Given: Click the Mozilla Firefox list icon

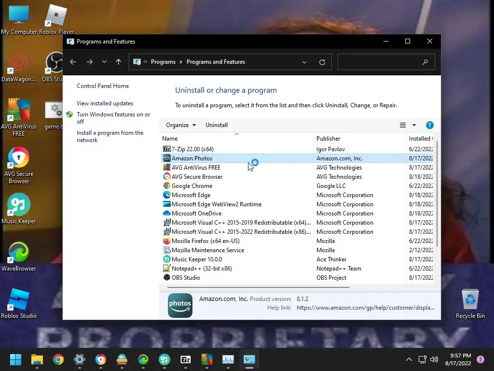Looking at the screenshot, I should [166, 241].
